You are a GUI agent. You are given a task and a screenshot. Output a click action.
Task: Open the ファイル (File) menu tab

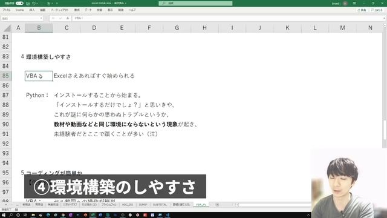[x=7, y=10]
